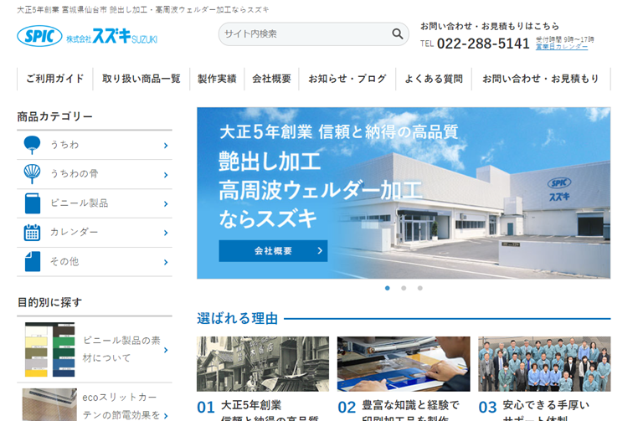Expand the カレンダー category chevron
Screen dimensions: 638x421
tap(166, 233)
